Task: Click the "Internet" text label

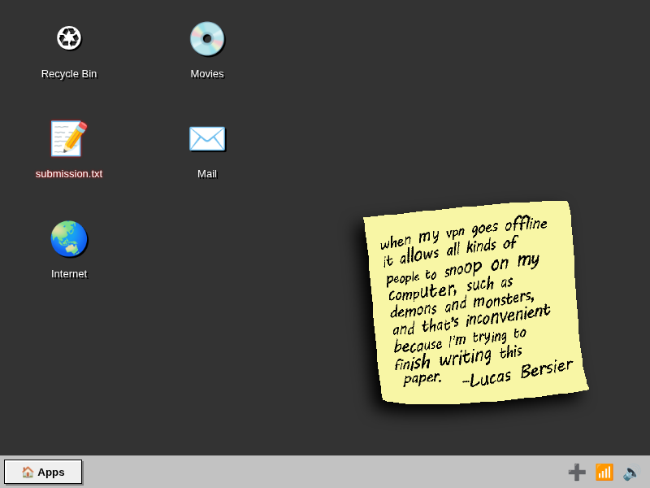Action: (x=69, y=274)
